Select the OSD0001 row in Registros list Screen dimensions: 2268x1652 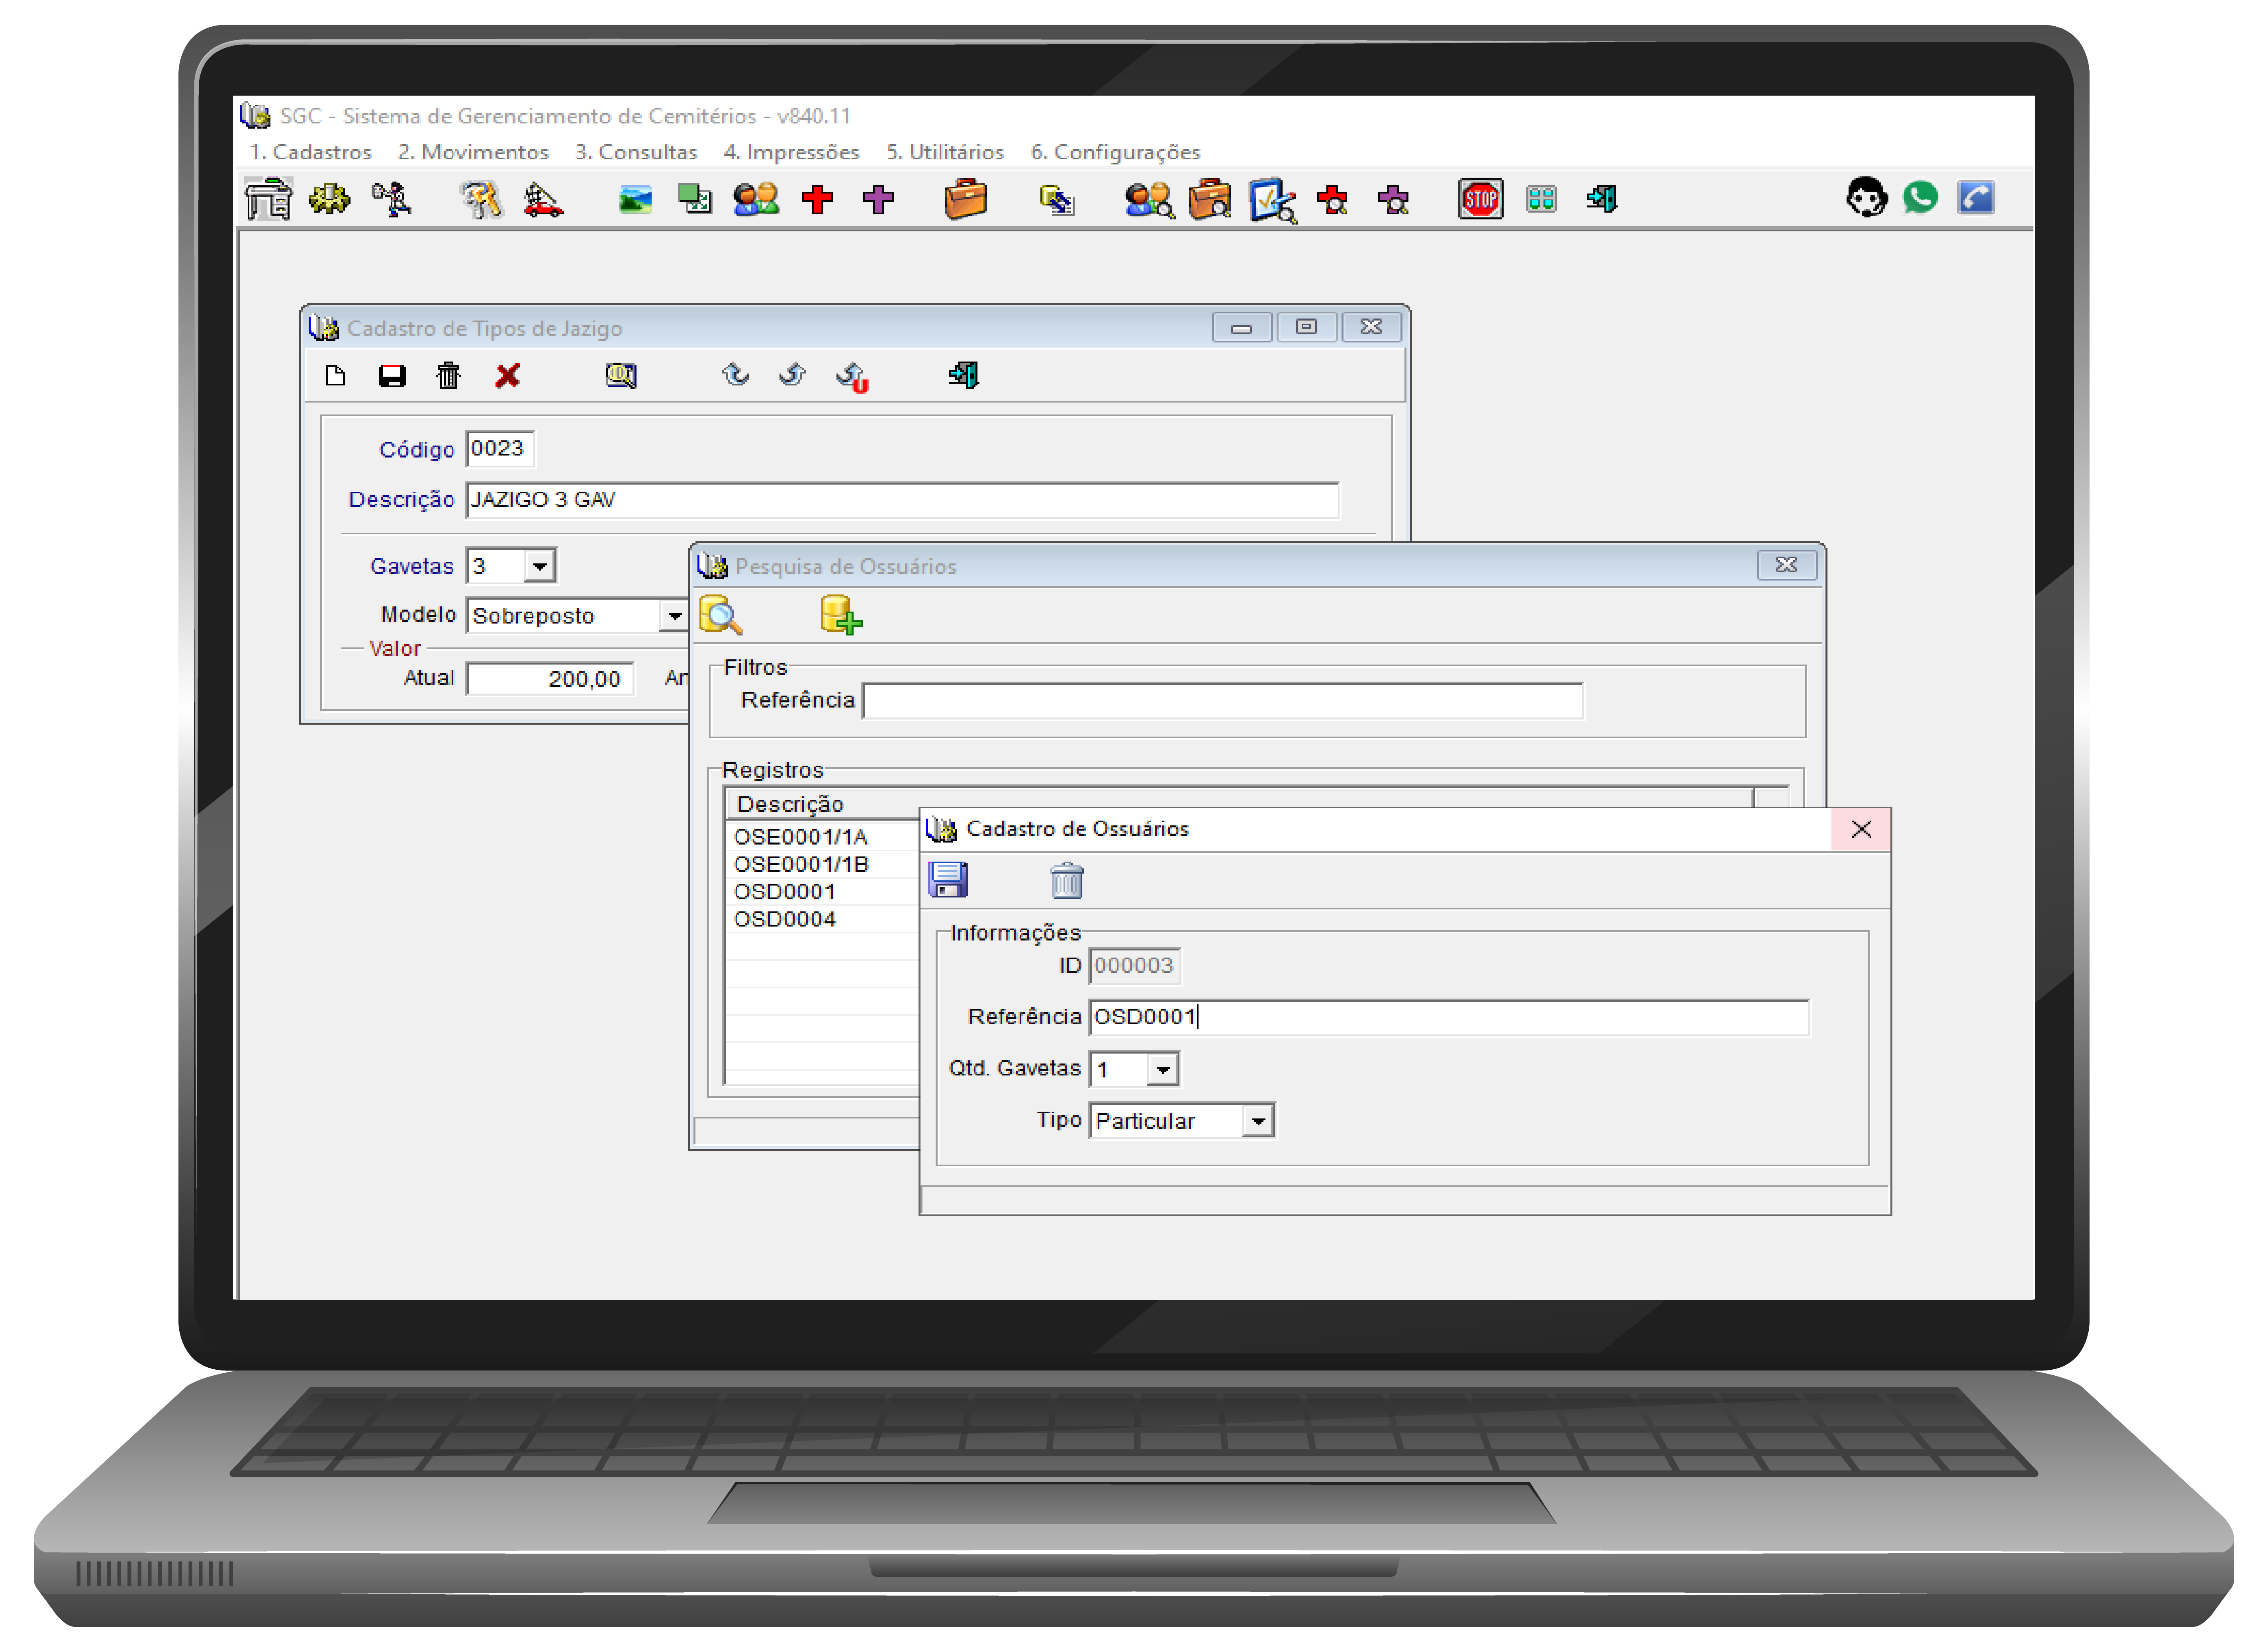click(823, 892)
